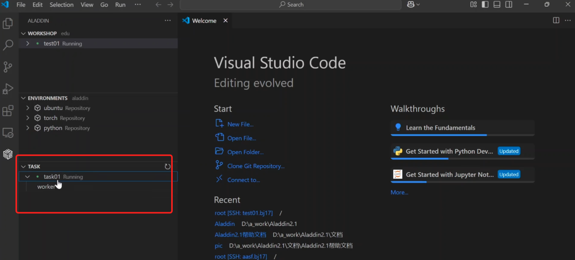Viewport: 575px width, 260px height.
Task: Toggle the Secondary Side Bar
Action: pos(509,5)
